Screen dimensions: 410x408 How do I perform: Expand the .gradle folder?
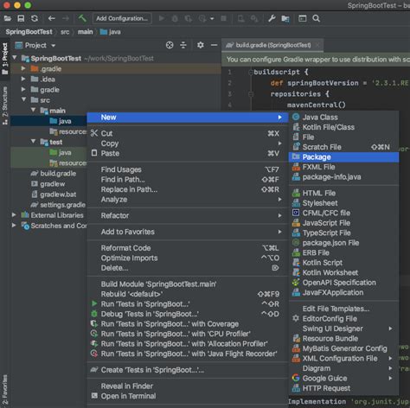[23, 68]
